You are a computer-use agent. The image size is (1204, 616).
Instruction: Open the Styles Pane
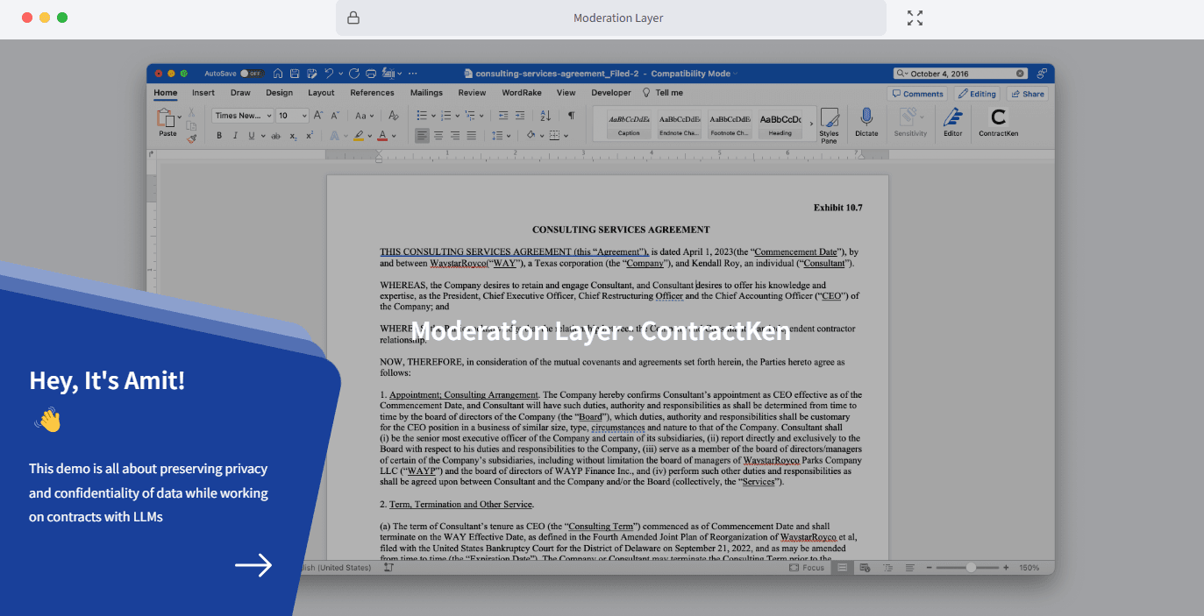[829, 123]
